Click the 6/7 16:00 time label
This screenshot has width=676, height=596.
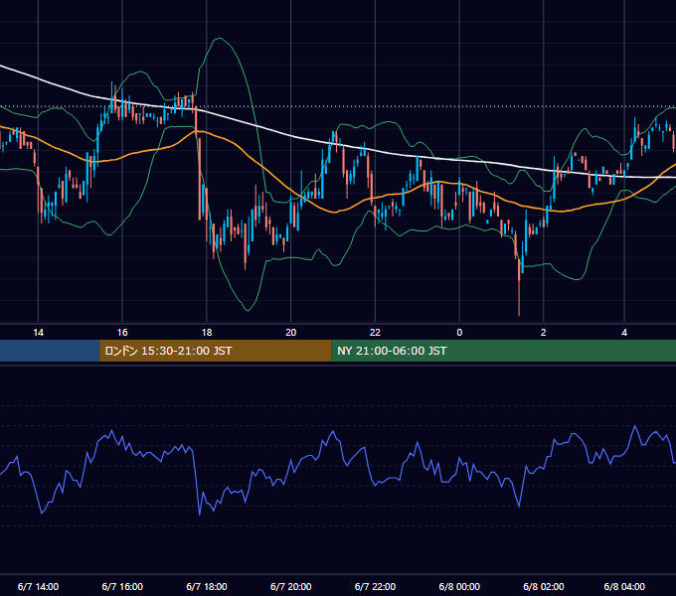(122, 586)
